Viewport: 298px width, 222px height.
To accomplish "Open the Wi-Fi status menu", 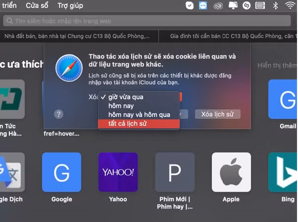I will (290, 5).
